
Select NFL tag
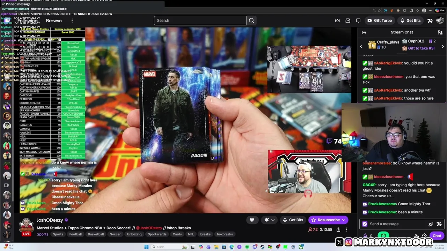pos(191,234)
